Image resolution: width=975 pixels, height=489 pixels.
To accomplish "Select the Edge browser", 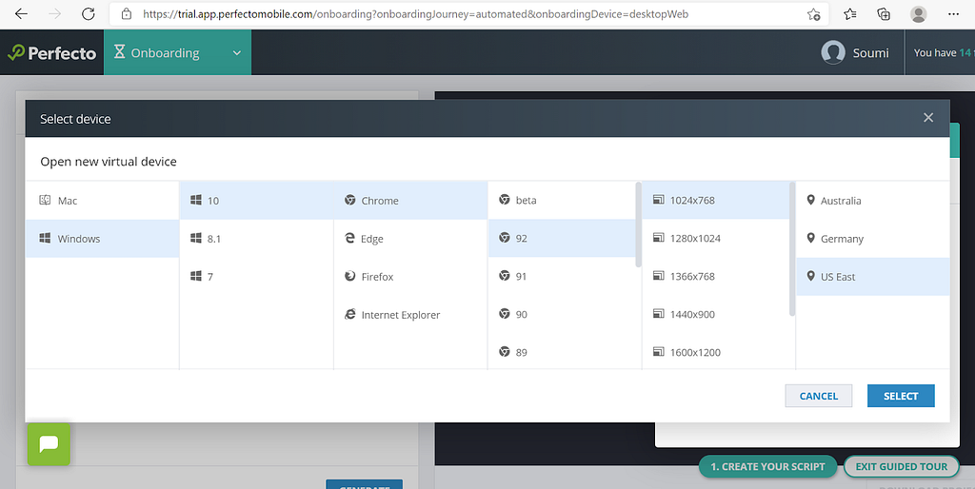I will (410, 239).
